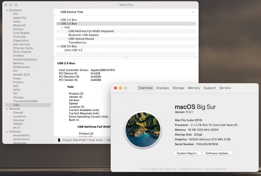Select SAS in the sidebar
Image resolution: width=261 pixels, height=176 pixels.
pyautogui.click(x=16, y=86)
